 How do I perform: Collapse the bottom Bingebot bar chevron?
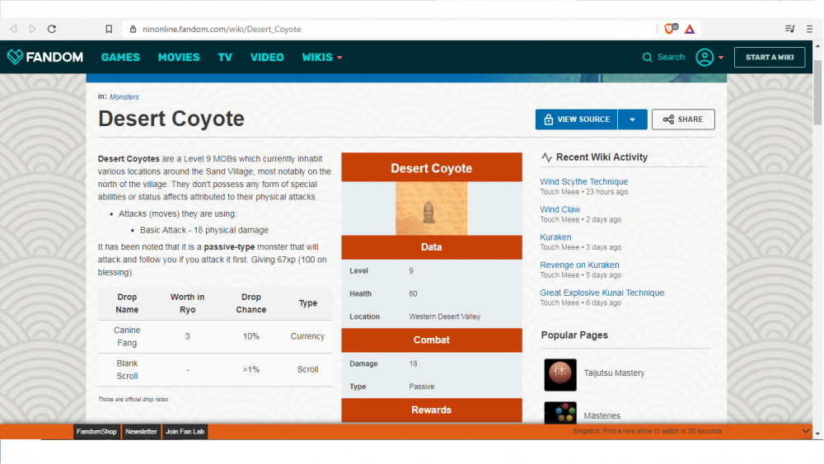(x=806, y=431)
